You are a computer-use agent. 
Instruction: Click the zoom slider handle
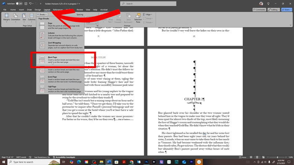coord(278,157)
